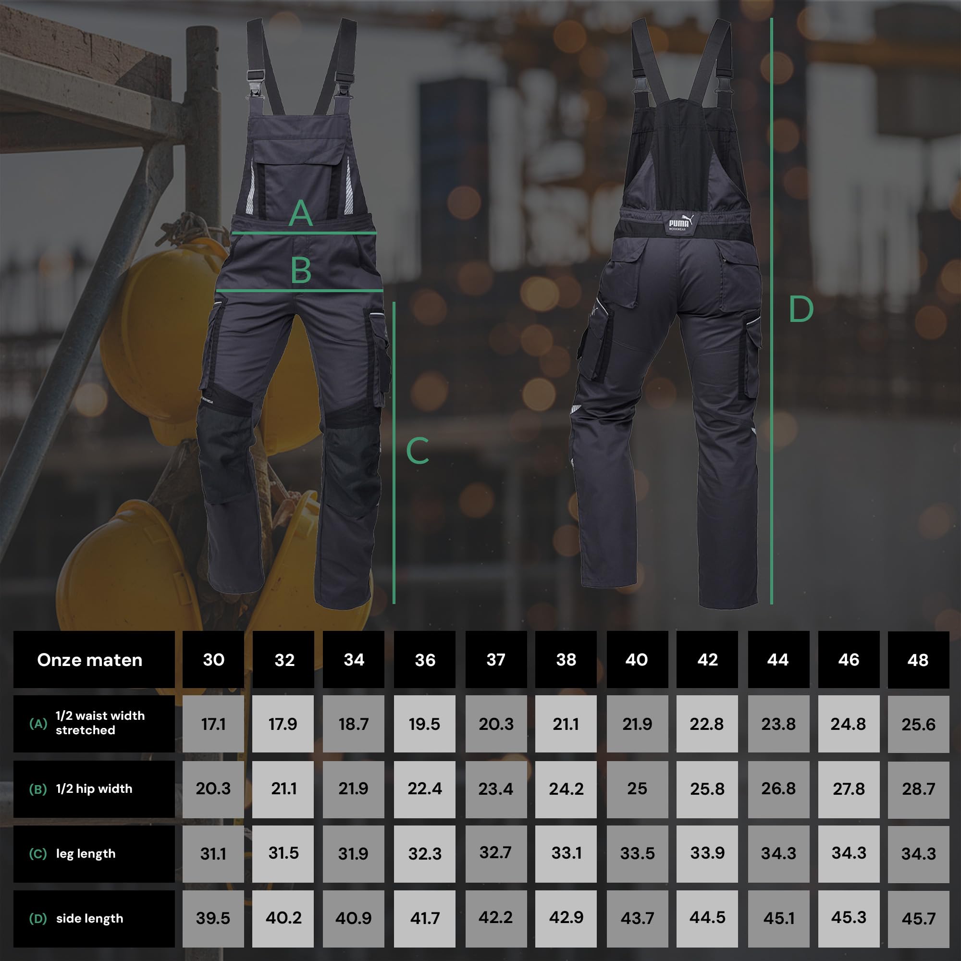
Task: Click leg length value 32.7
Action: 496,854
